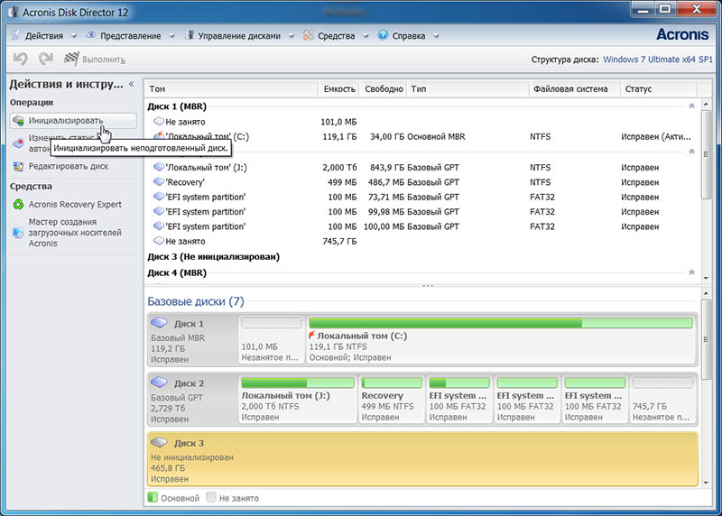Launch Acronis Recovery Expert
Screen dimensions: 722x516
pos(75,205)
